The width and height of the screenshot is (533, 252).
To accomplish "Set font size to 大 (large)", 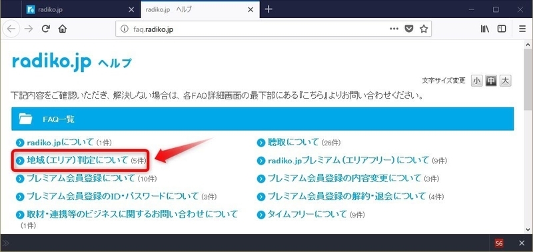I will click(x=506, y=81).
